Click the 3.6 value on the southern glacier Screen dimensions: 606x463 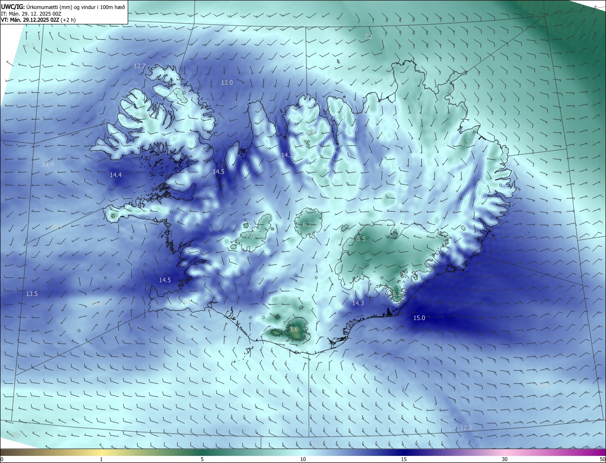tap(294, 329)
